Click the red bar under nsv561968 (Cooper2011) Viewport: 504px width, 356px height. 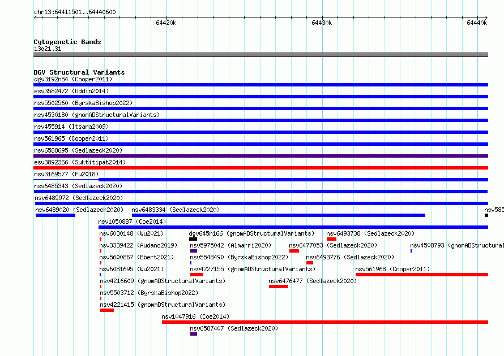pos(422,275)
